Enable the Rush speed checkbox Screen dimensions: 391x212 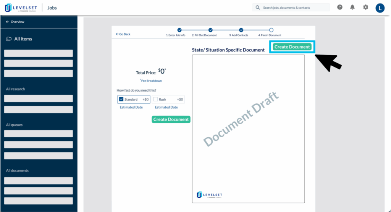(155, 100)
